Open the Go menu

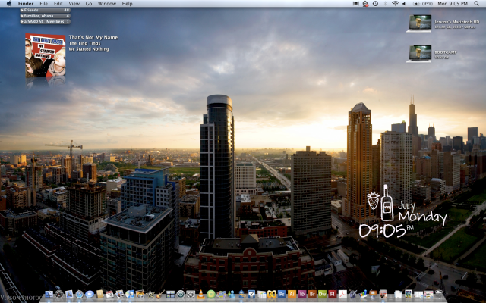coord(88,4)
